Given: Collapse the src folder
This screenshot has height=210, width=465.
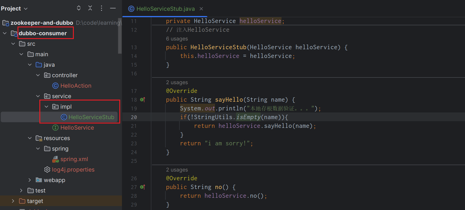Looking at the screenshot, I should click(x=13, y=44).
